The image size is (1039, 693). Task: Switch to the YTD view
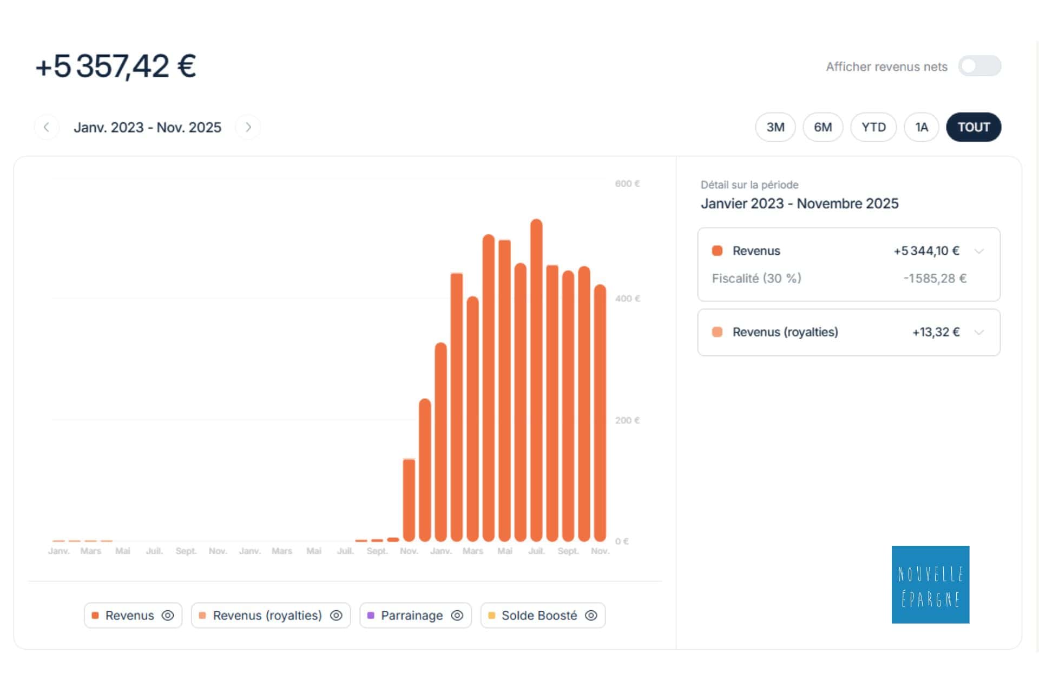point(873,127)
